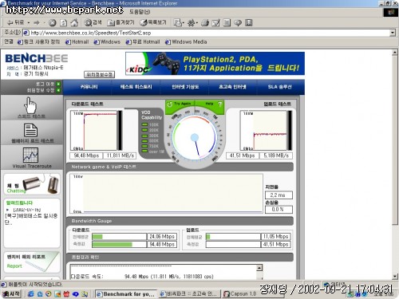Screen dimensions: 399x299
Task: Expand the Forward button dropdown arrow
Action: coord(44,23)
